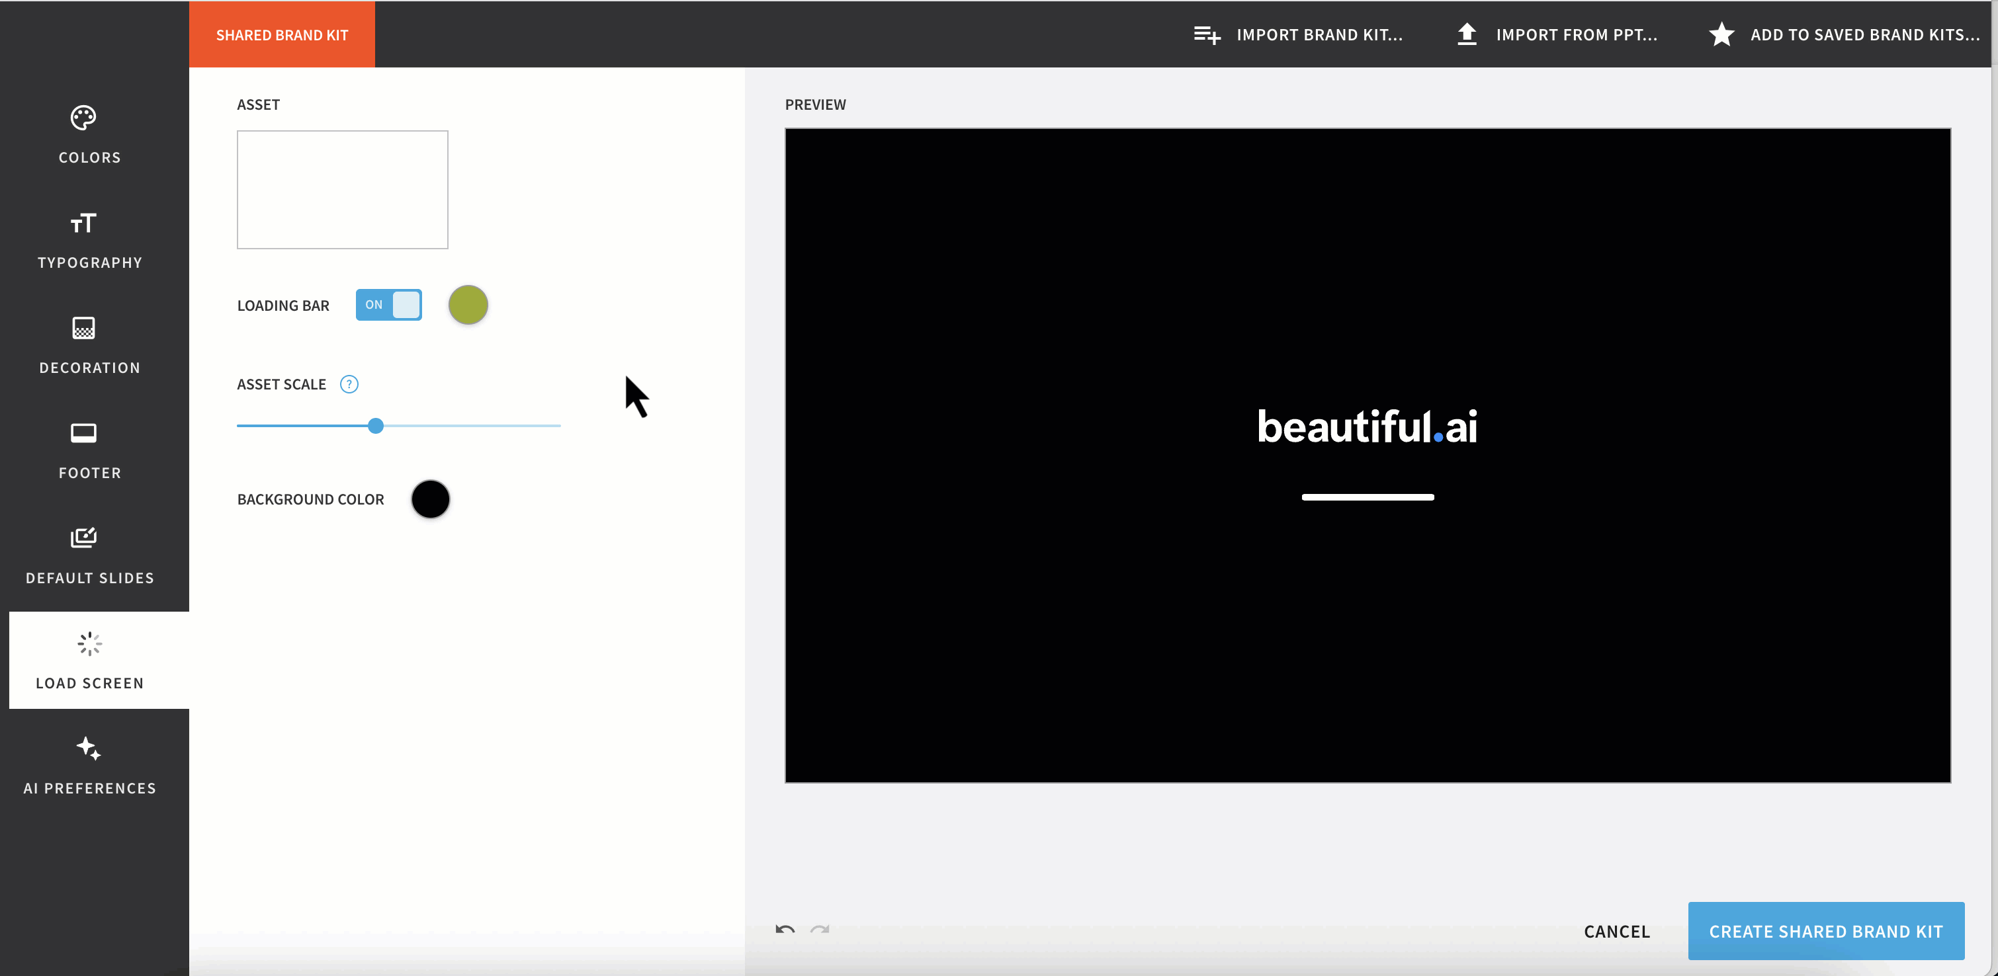Open the Default Slides section icon
The height and width of the screenshot is (976, 1998).
click(84, 537)
